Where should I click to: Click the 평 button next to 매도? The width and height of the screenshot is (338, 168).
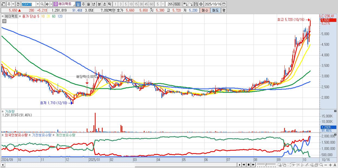click(x=224, y=10)
